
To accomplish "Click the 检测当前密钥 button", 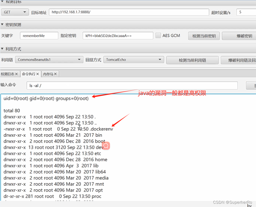I will click(x=204, y=36).
